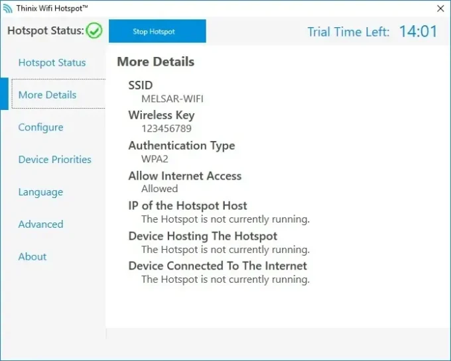Click the Allowed internet access value
Viewport: 451px width, 361px height.
pos(159,189)
